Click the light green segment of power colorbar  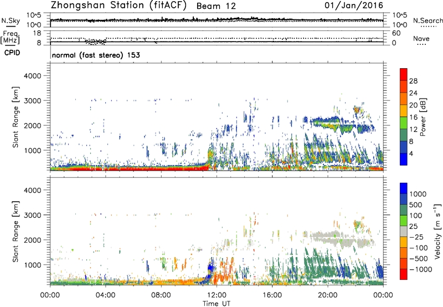[404, 123]
